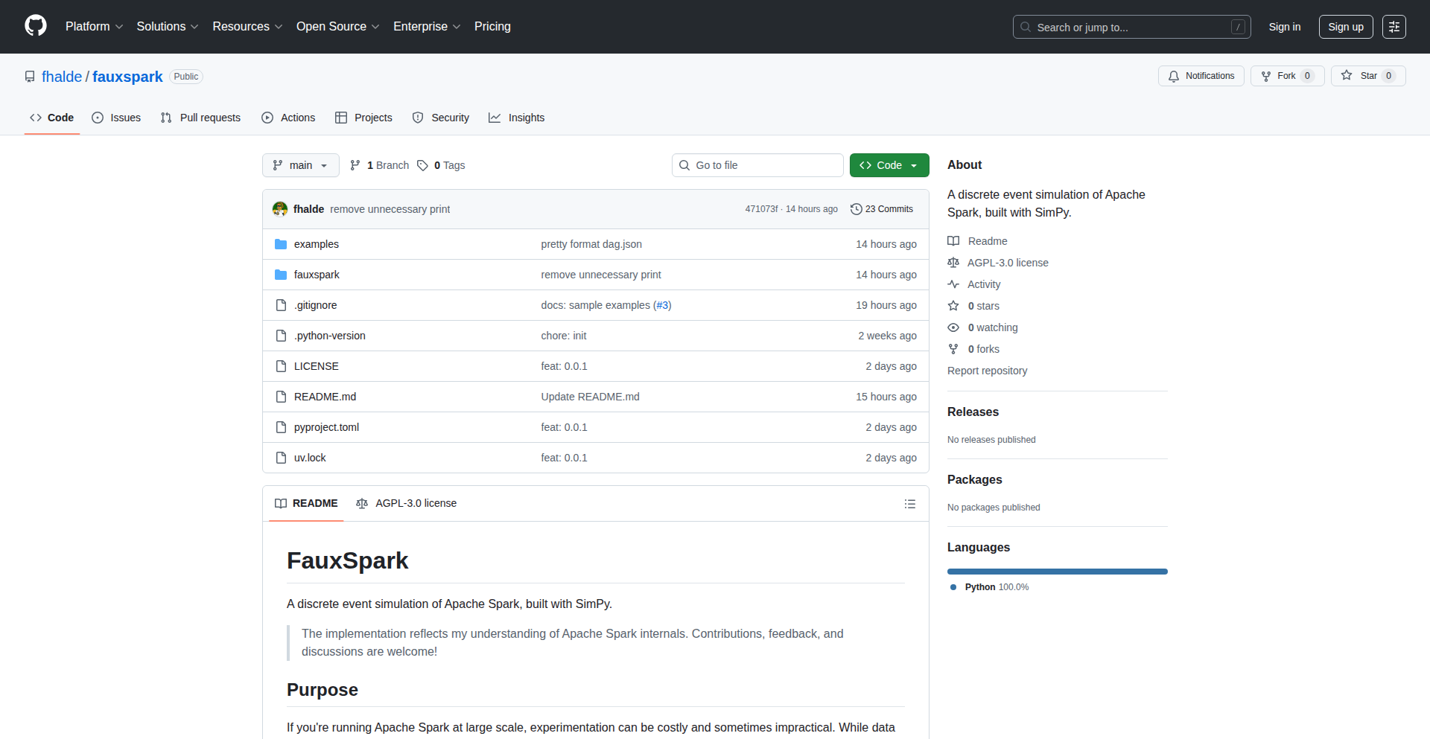Open the 23 Commits history link
Screen dimensions: 1430x739
pos(882,209)
